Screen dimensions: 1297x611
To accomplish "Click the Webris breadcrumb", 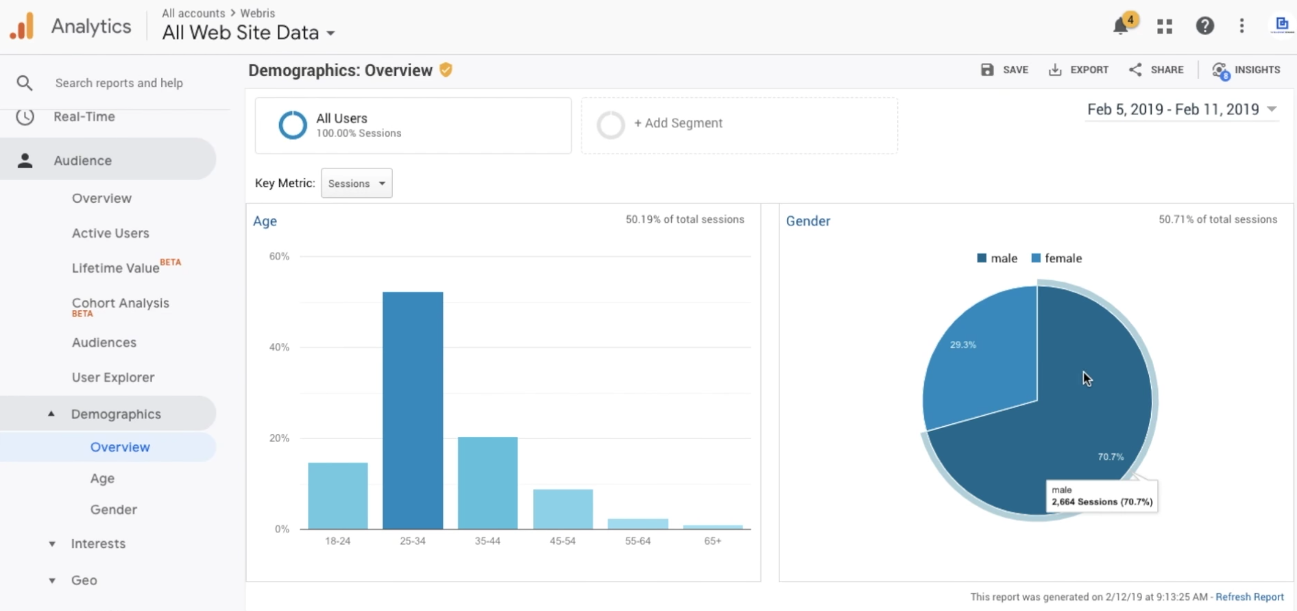I will pyautogui.click(x=257, y=13).
